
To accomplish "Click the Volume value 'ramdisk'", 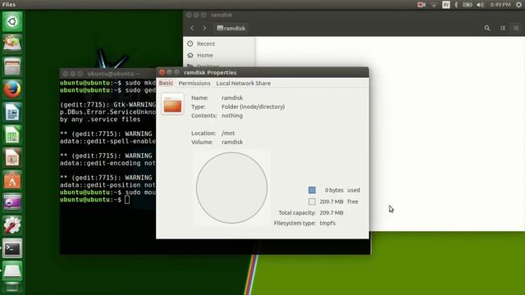I will click(232, 142).
